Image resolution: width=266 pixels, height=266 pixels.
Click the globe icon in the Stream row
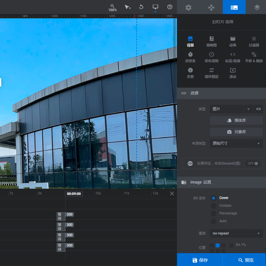190,163
